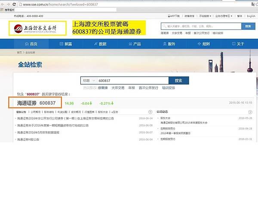Image resolution: width=258 pixels, height=219 pixels.
Task: Select the 最新公告 tab
Action: point(21,112)
